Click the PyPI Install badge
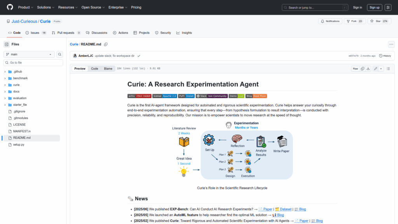 (186, 96)
